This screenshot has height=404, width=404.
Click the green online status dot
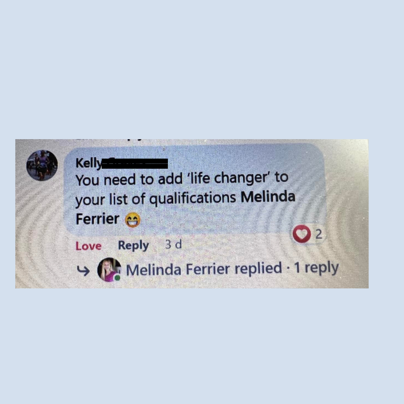117,278
